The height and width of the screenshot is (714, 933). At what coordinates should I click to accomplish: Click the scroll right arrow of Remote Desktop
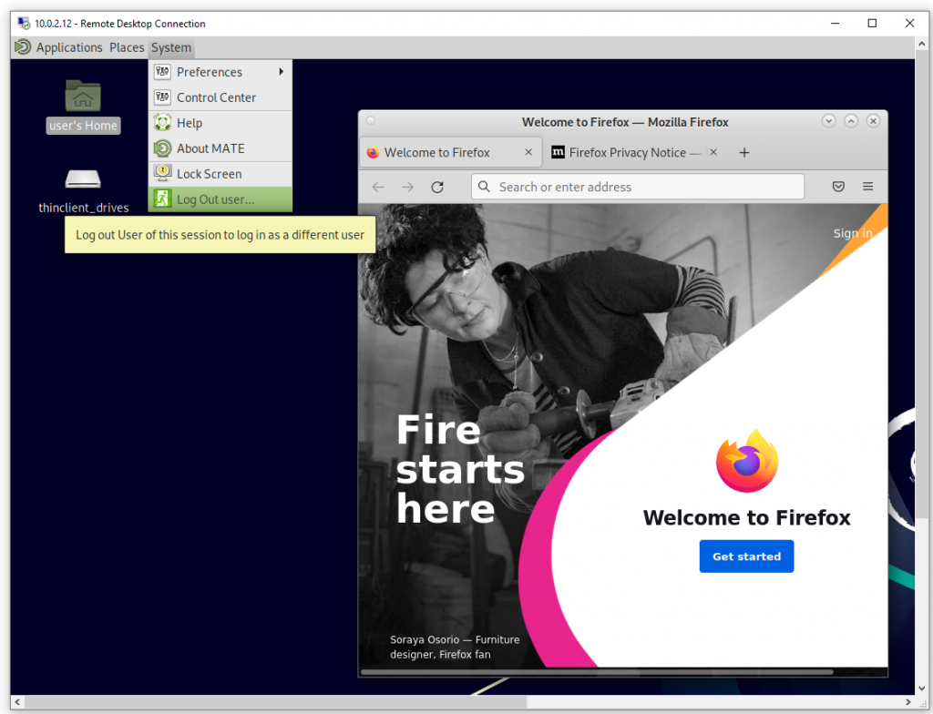(908, 702)
